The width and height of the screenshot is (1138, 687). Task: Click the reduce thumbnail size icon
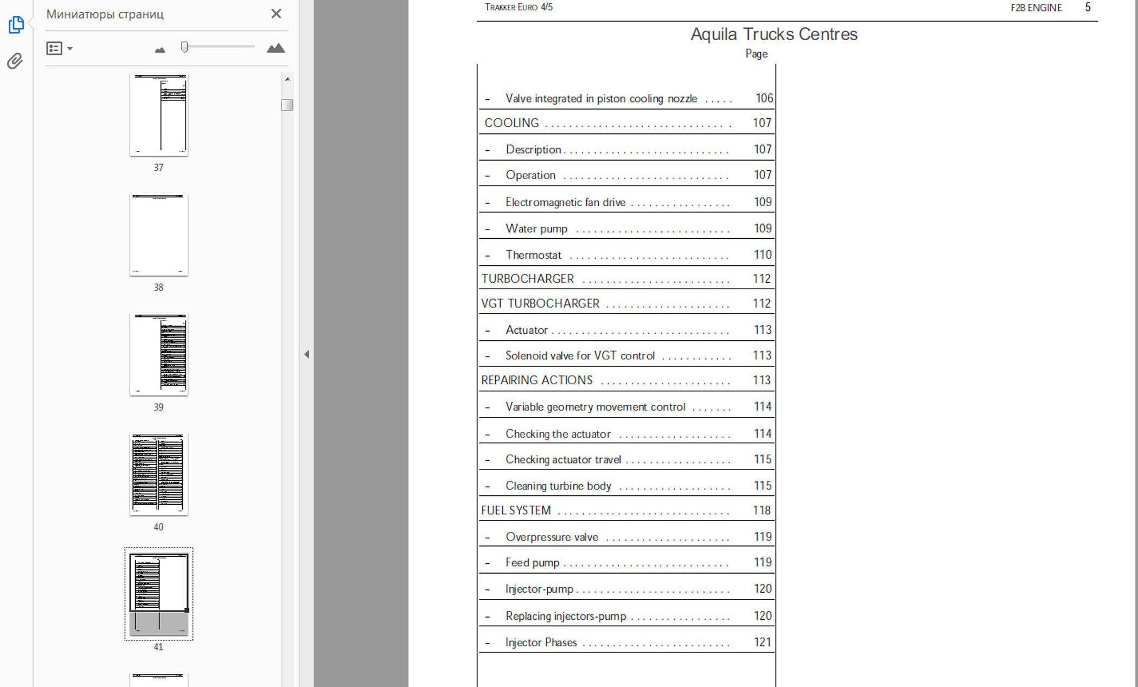click(159, 49)
